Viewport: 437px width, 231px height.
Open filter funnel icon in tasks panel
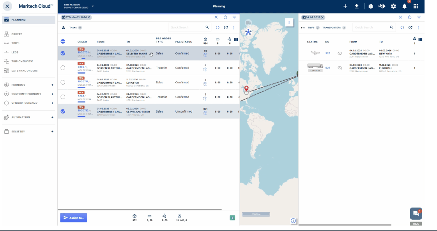point(234,17)
